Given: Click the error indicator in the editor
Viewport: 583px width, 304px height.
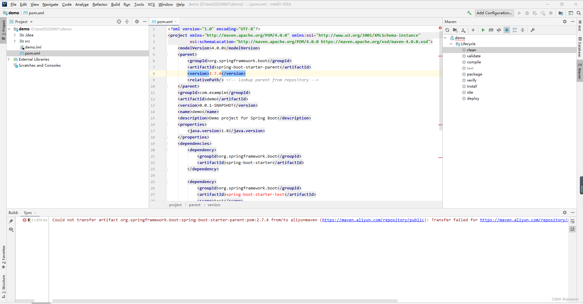Looking at the screenshot, I should [x=440, y=28].
